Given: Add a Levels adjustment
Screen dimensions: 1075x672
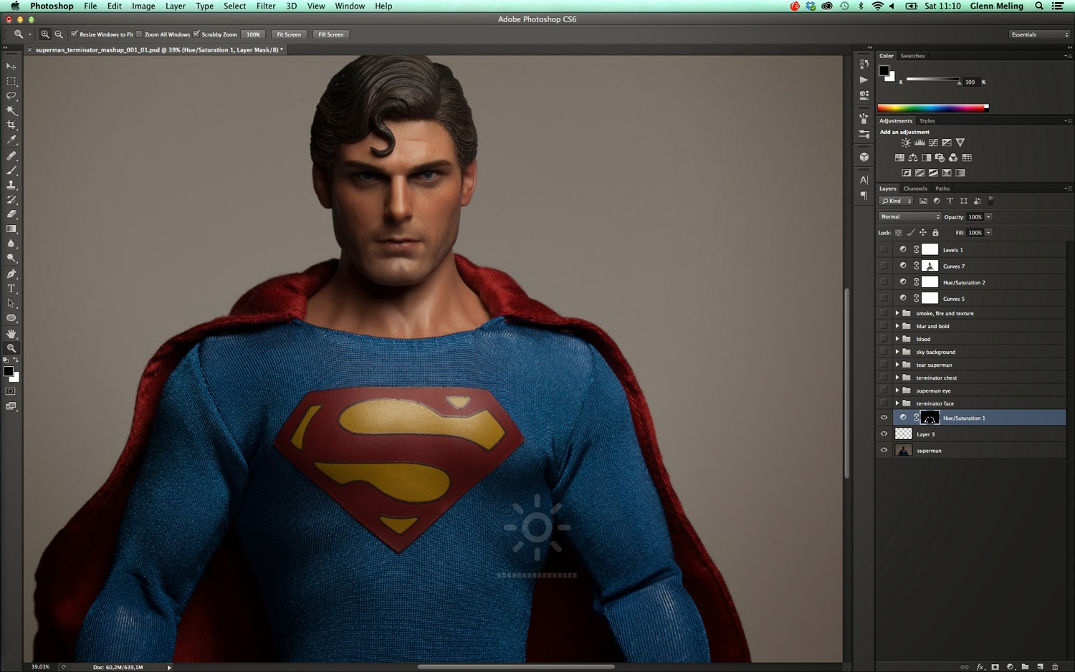Looking at the screenshot, I should point(919,143).
